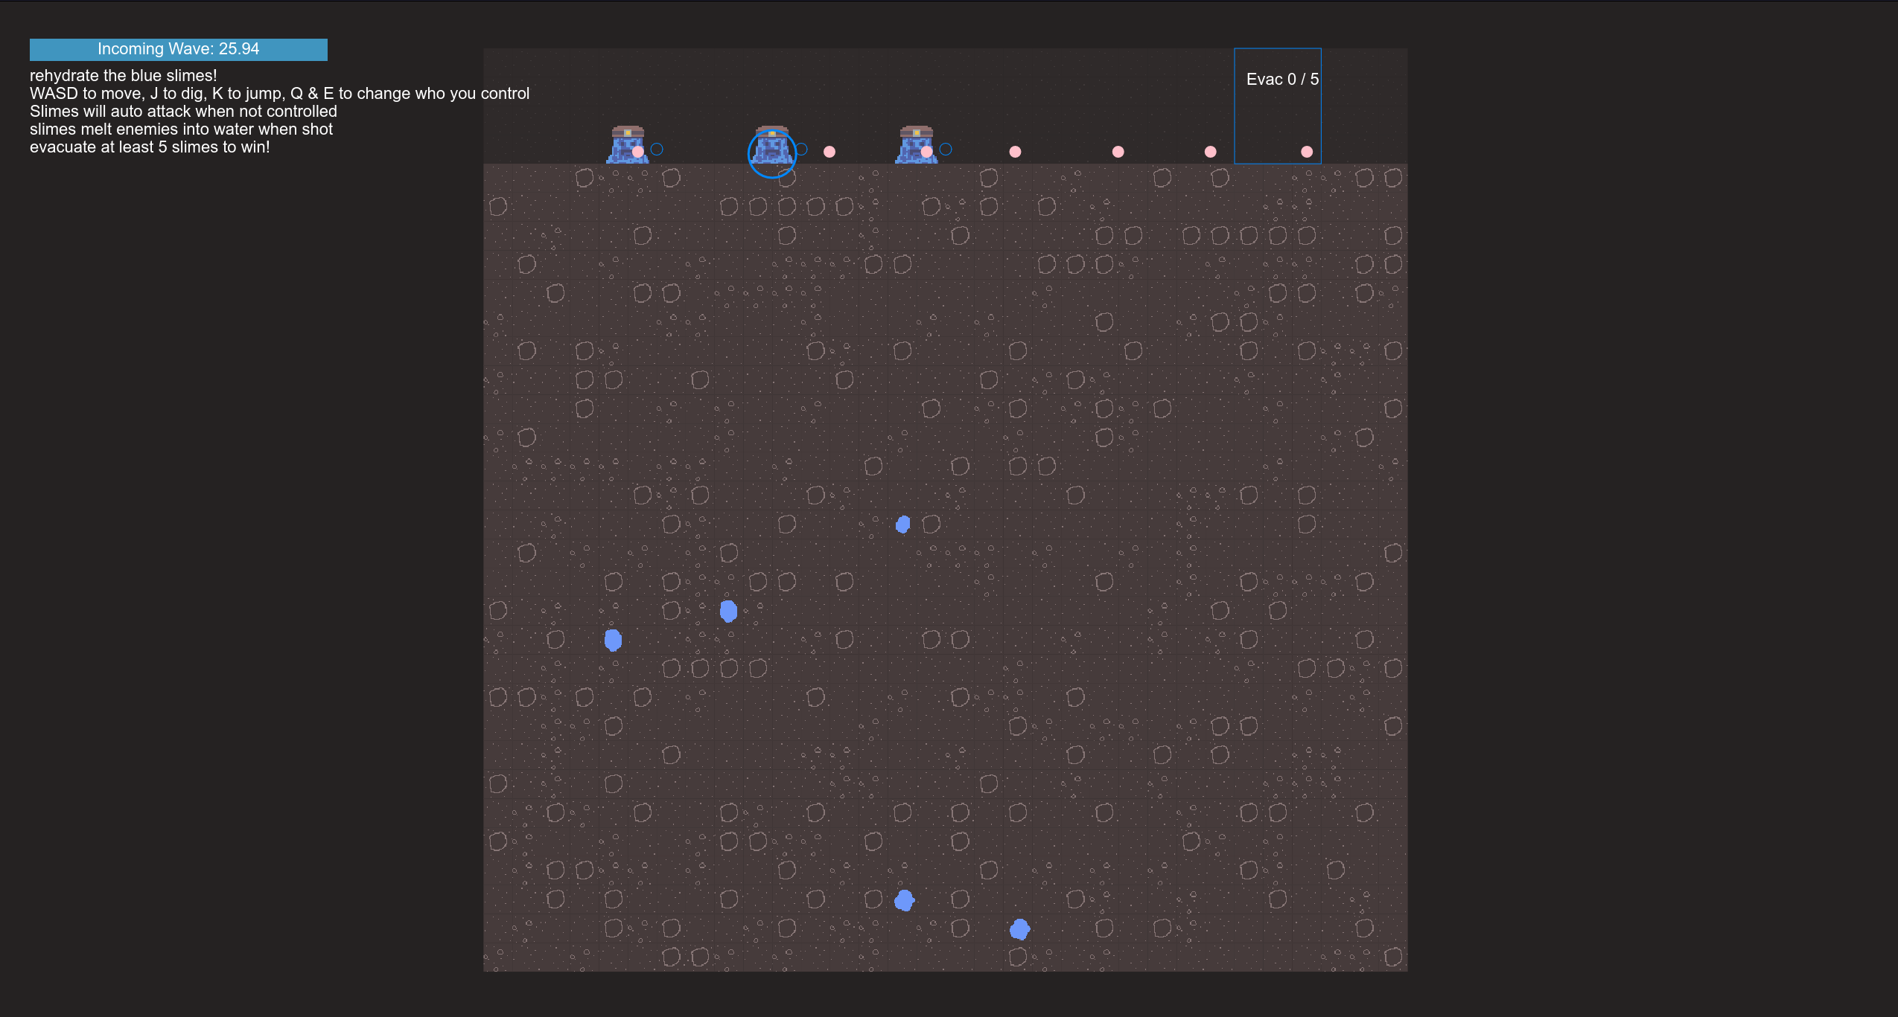This screenshot has height=1017, width=1898.
Task: Click the 'WASD to move' controls instruction line
Action: coord(279,94)
